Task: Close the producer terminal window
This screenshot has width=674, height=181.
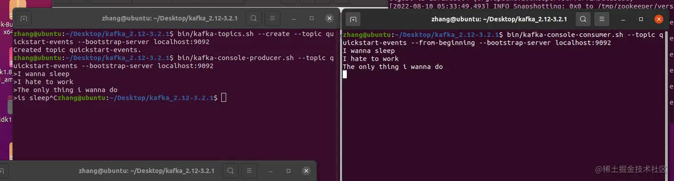Action: [329, 19]
